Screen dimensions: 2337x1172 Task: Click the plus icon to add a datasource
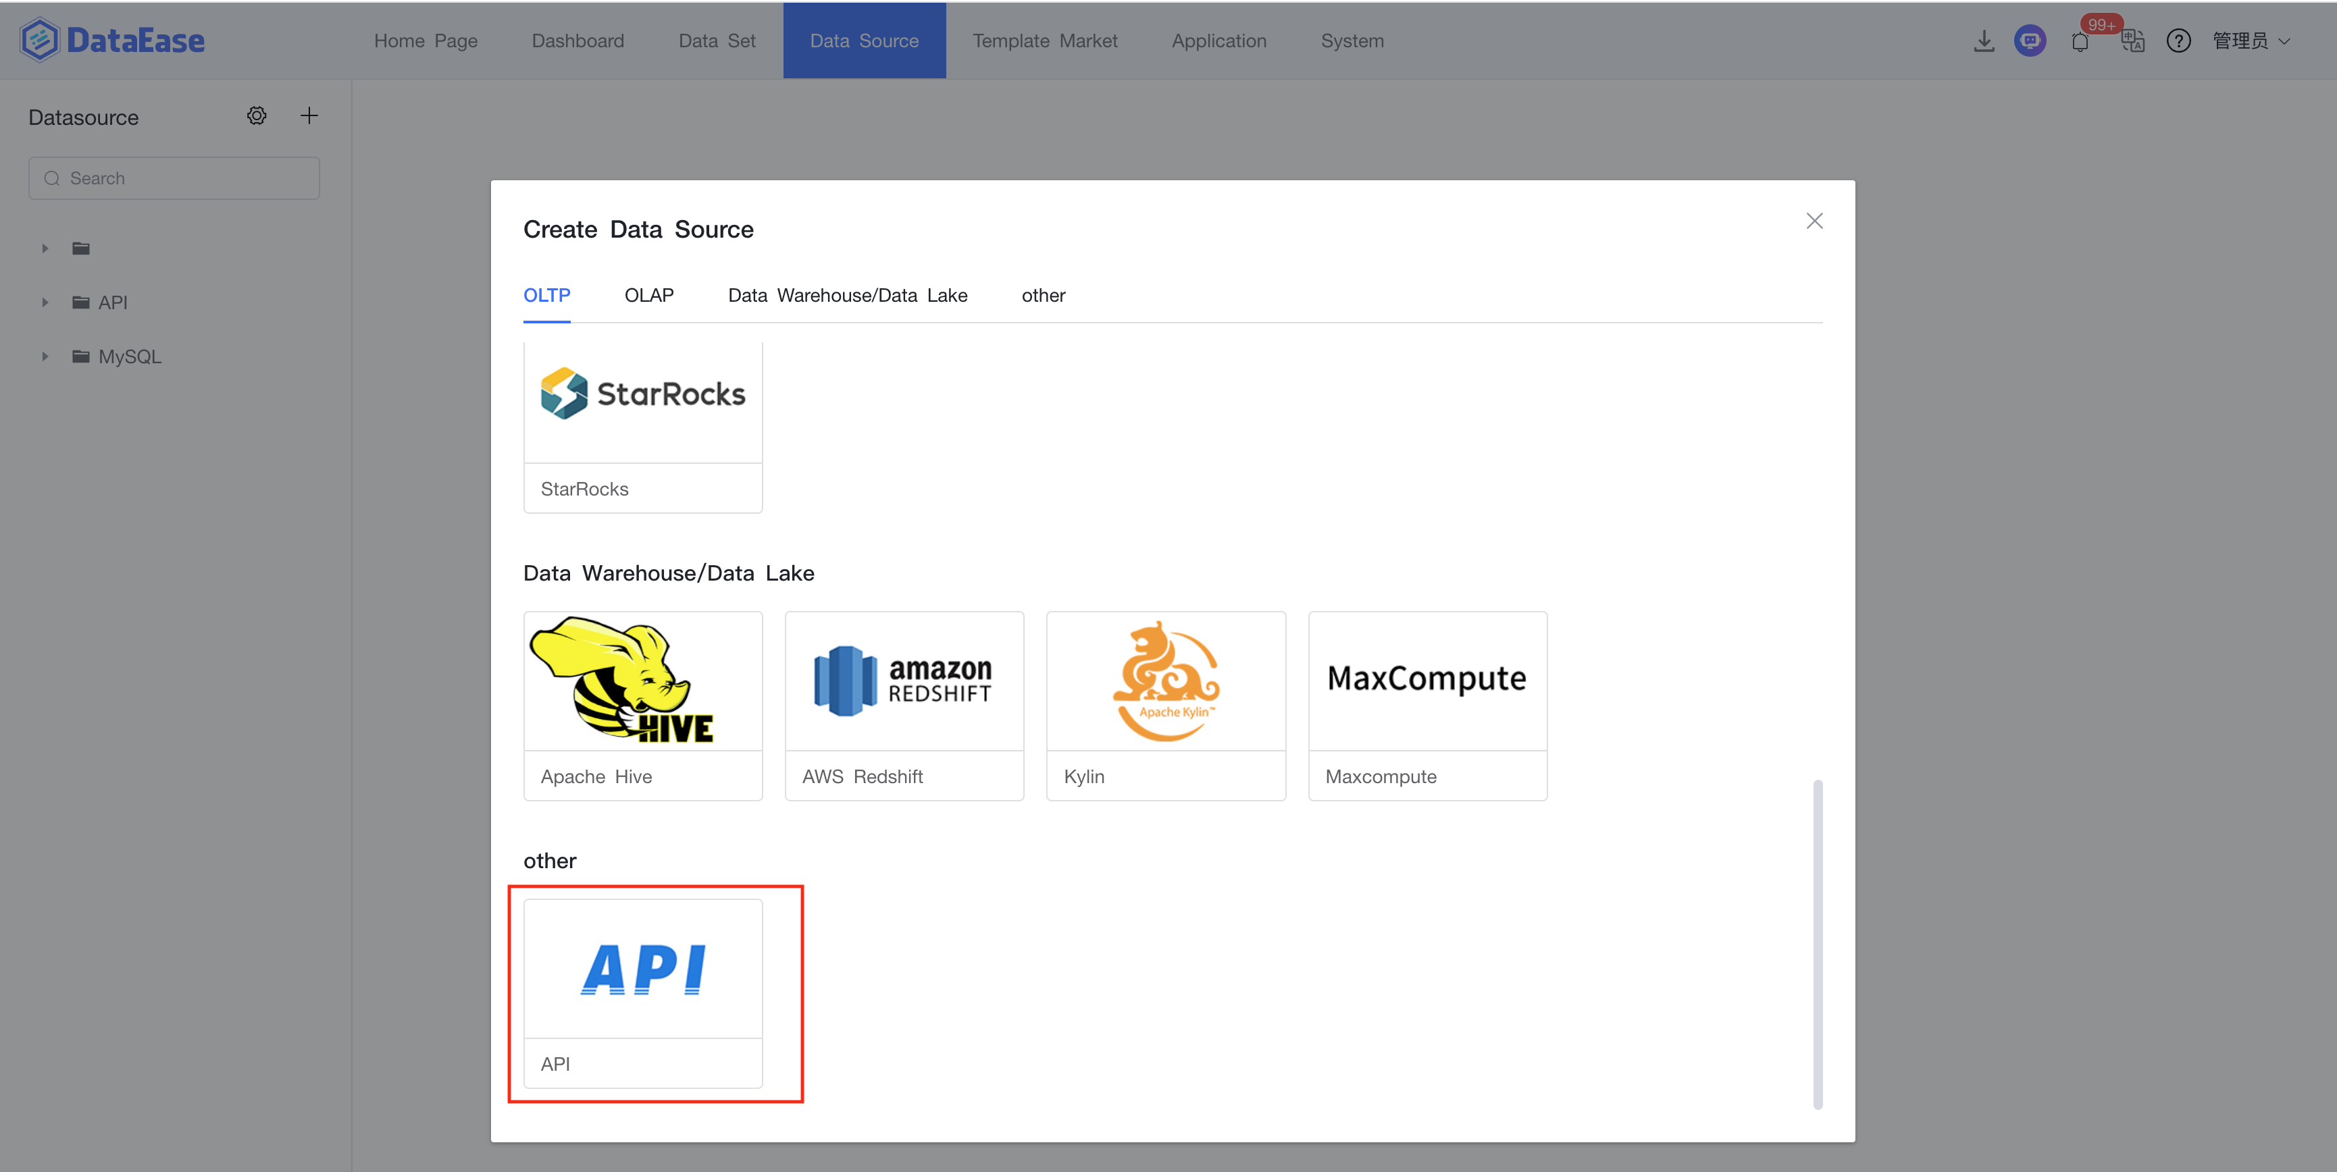[x=309, y=116]
